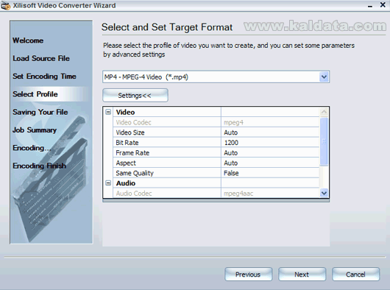Click the Audio group header label
This screenshot has height=290, width=390.
pyautogui.click(x=126, y=183)
